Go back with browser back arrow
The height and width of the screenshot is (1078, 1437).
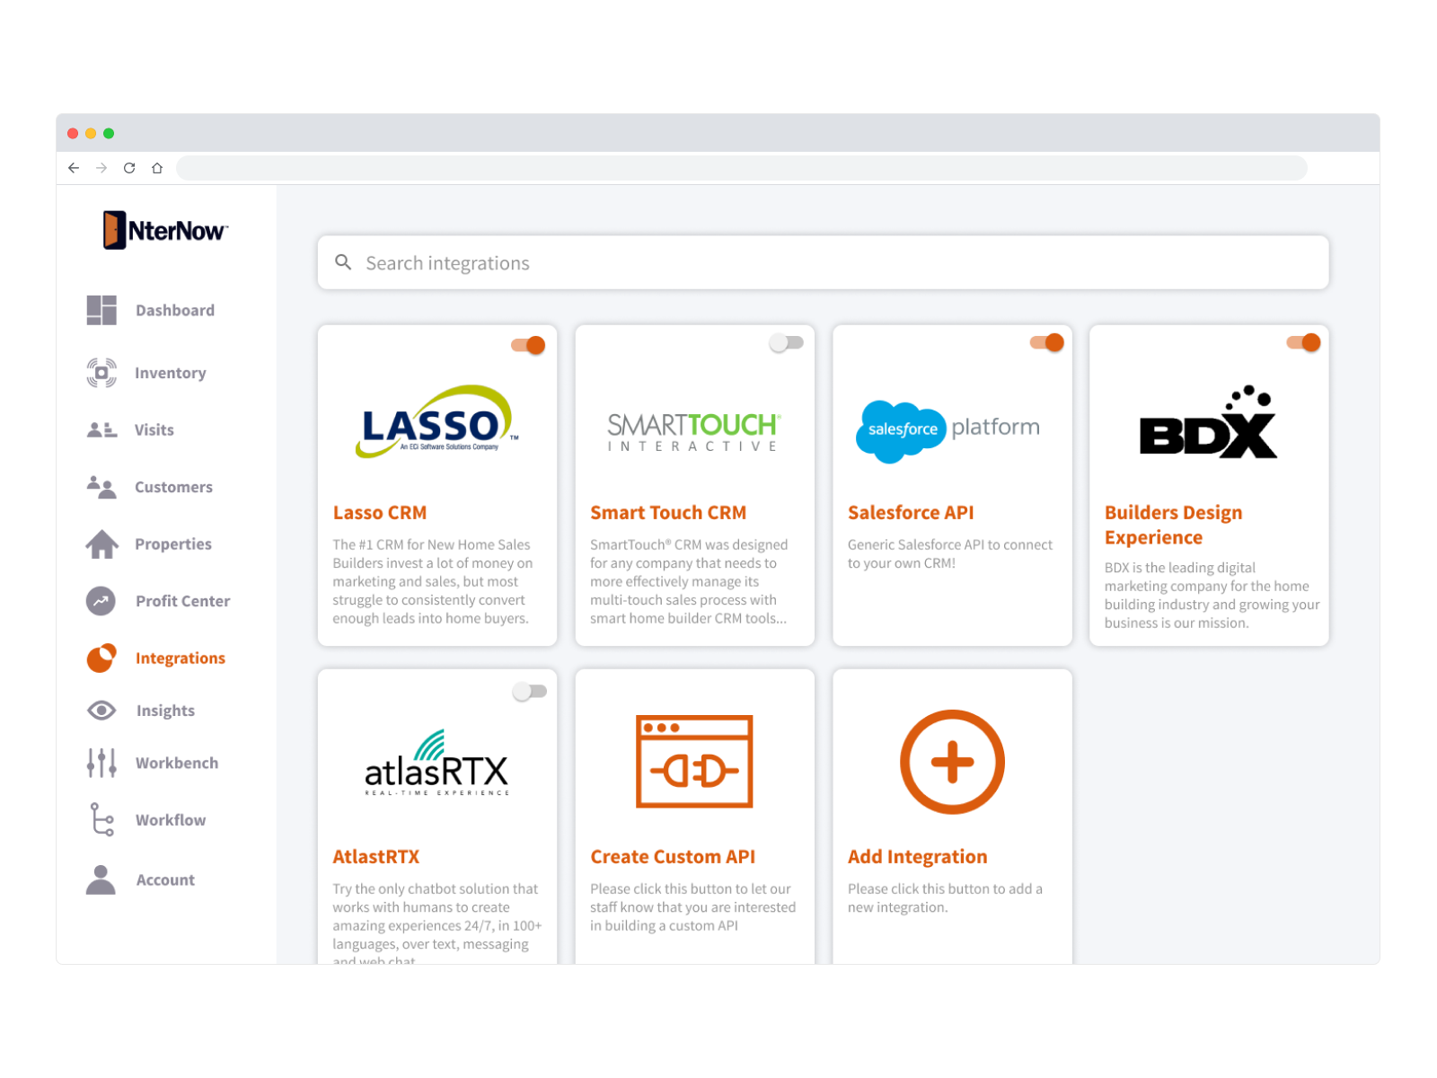tap(74, 168)
